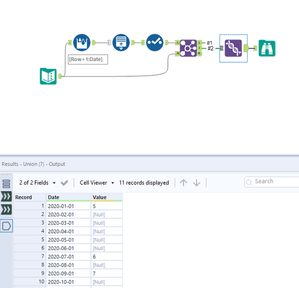299x288 pixels.
Task: Click the '11 records displayed' label
Action: 144,183
